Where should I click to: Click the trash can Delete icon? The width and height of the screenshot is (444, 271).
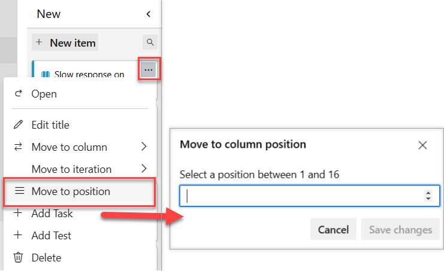point(18,257)
